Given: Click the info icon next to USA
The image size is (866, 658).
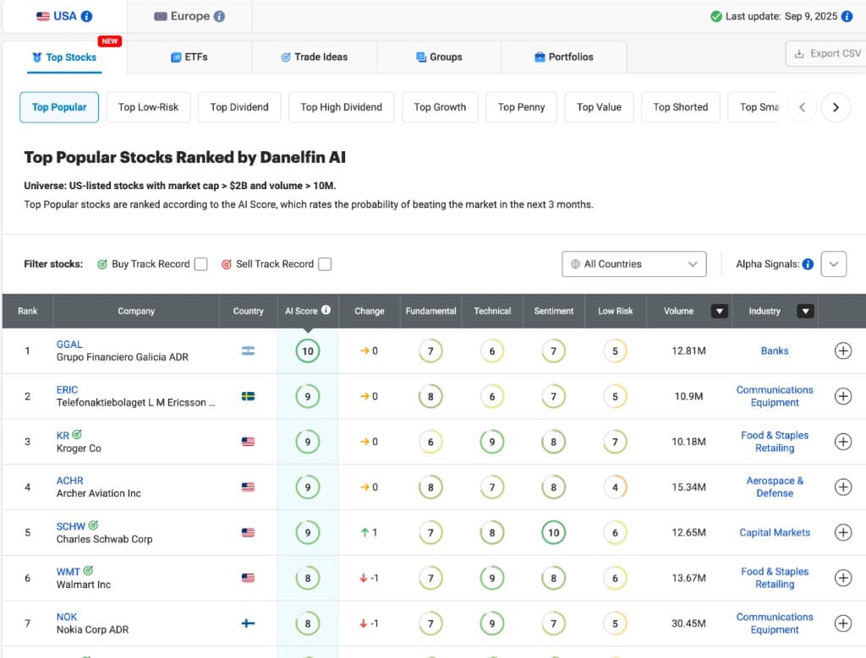Looking at the screenshot, I should coord(87,16).
